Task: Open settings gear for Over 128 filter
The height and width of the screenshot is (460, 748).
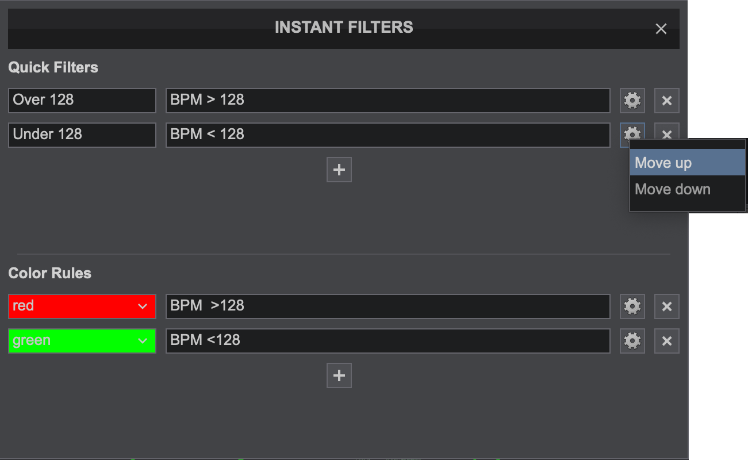Action: click(x=632, y=101)
